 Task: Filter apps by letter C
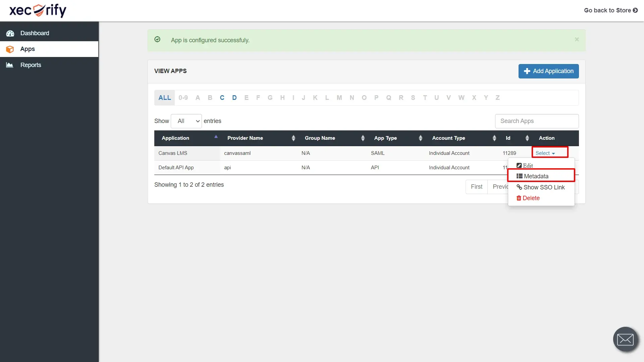pos(222,98)
